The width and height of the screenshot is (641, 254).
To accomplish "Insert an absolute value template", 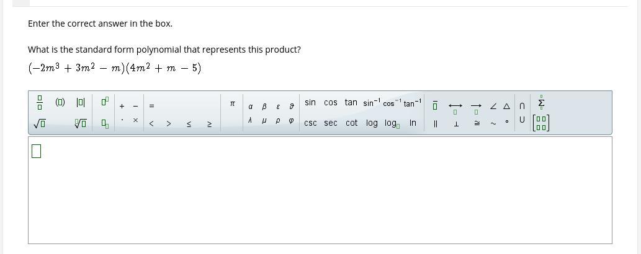I will tap(81, 102).
